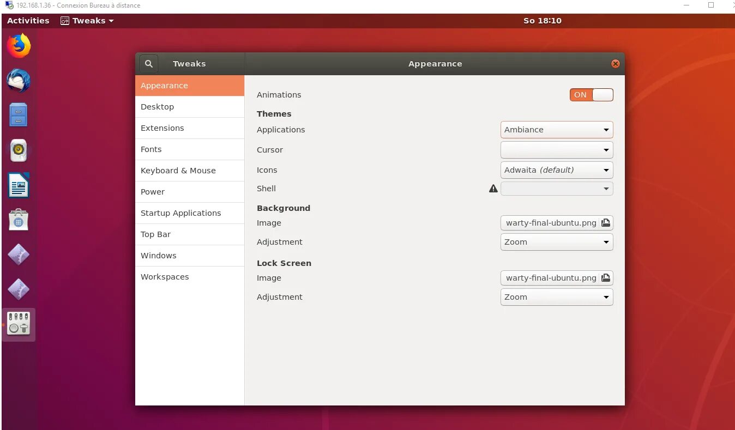Open the Lock Screen Adjustment dropdown
Viewport: 735px width, 430px height.
click(x=557, y=297)
